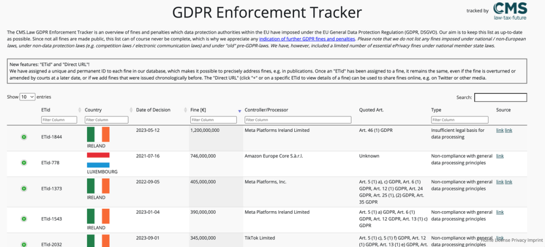
Task: Click the 390,000,000 fine amount cell
Action: tap(203, 212)
